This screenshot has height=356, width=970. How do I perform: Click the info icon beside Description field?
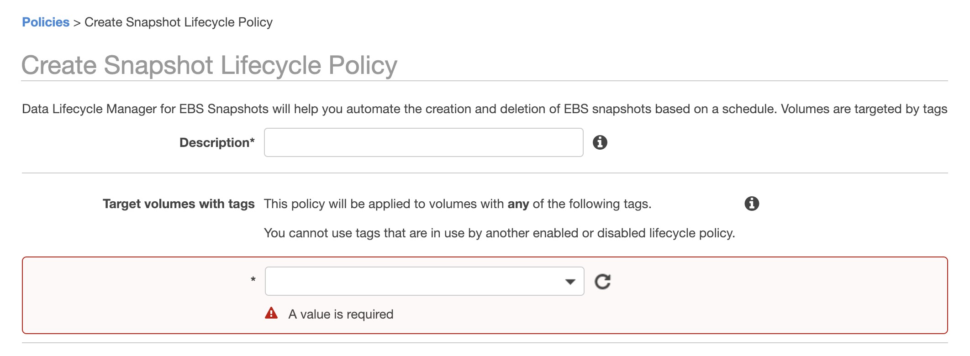600,142
